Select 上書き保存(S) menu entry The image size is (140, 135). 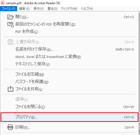pos(69,42)
